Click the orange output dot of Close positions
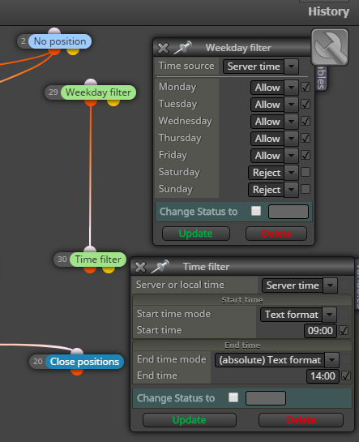Viewport: 359px width, 442px height. tap(77, 371)
